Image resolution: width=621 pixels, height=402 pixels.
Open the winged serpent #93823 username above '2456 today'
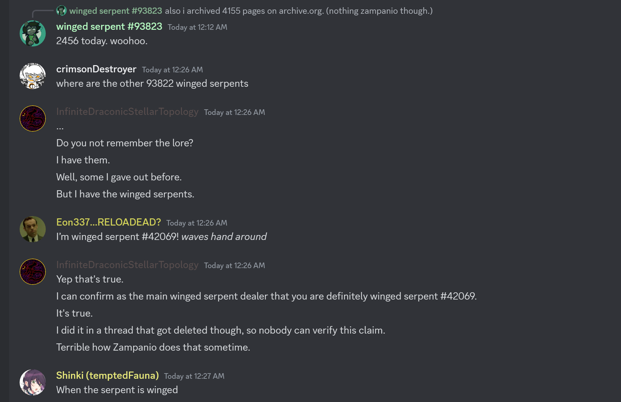109,27
